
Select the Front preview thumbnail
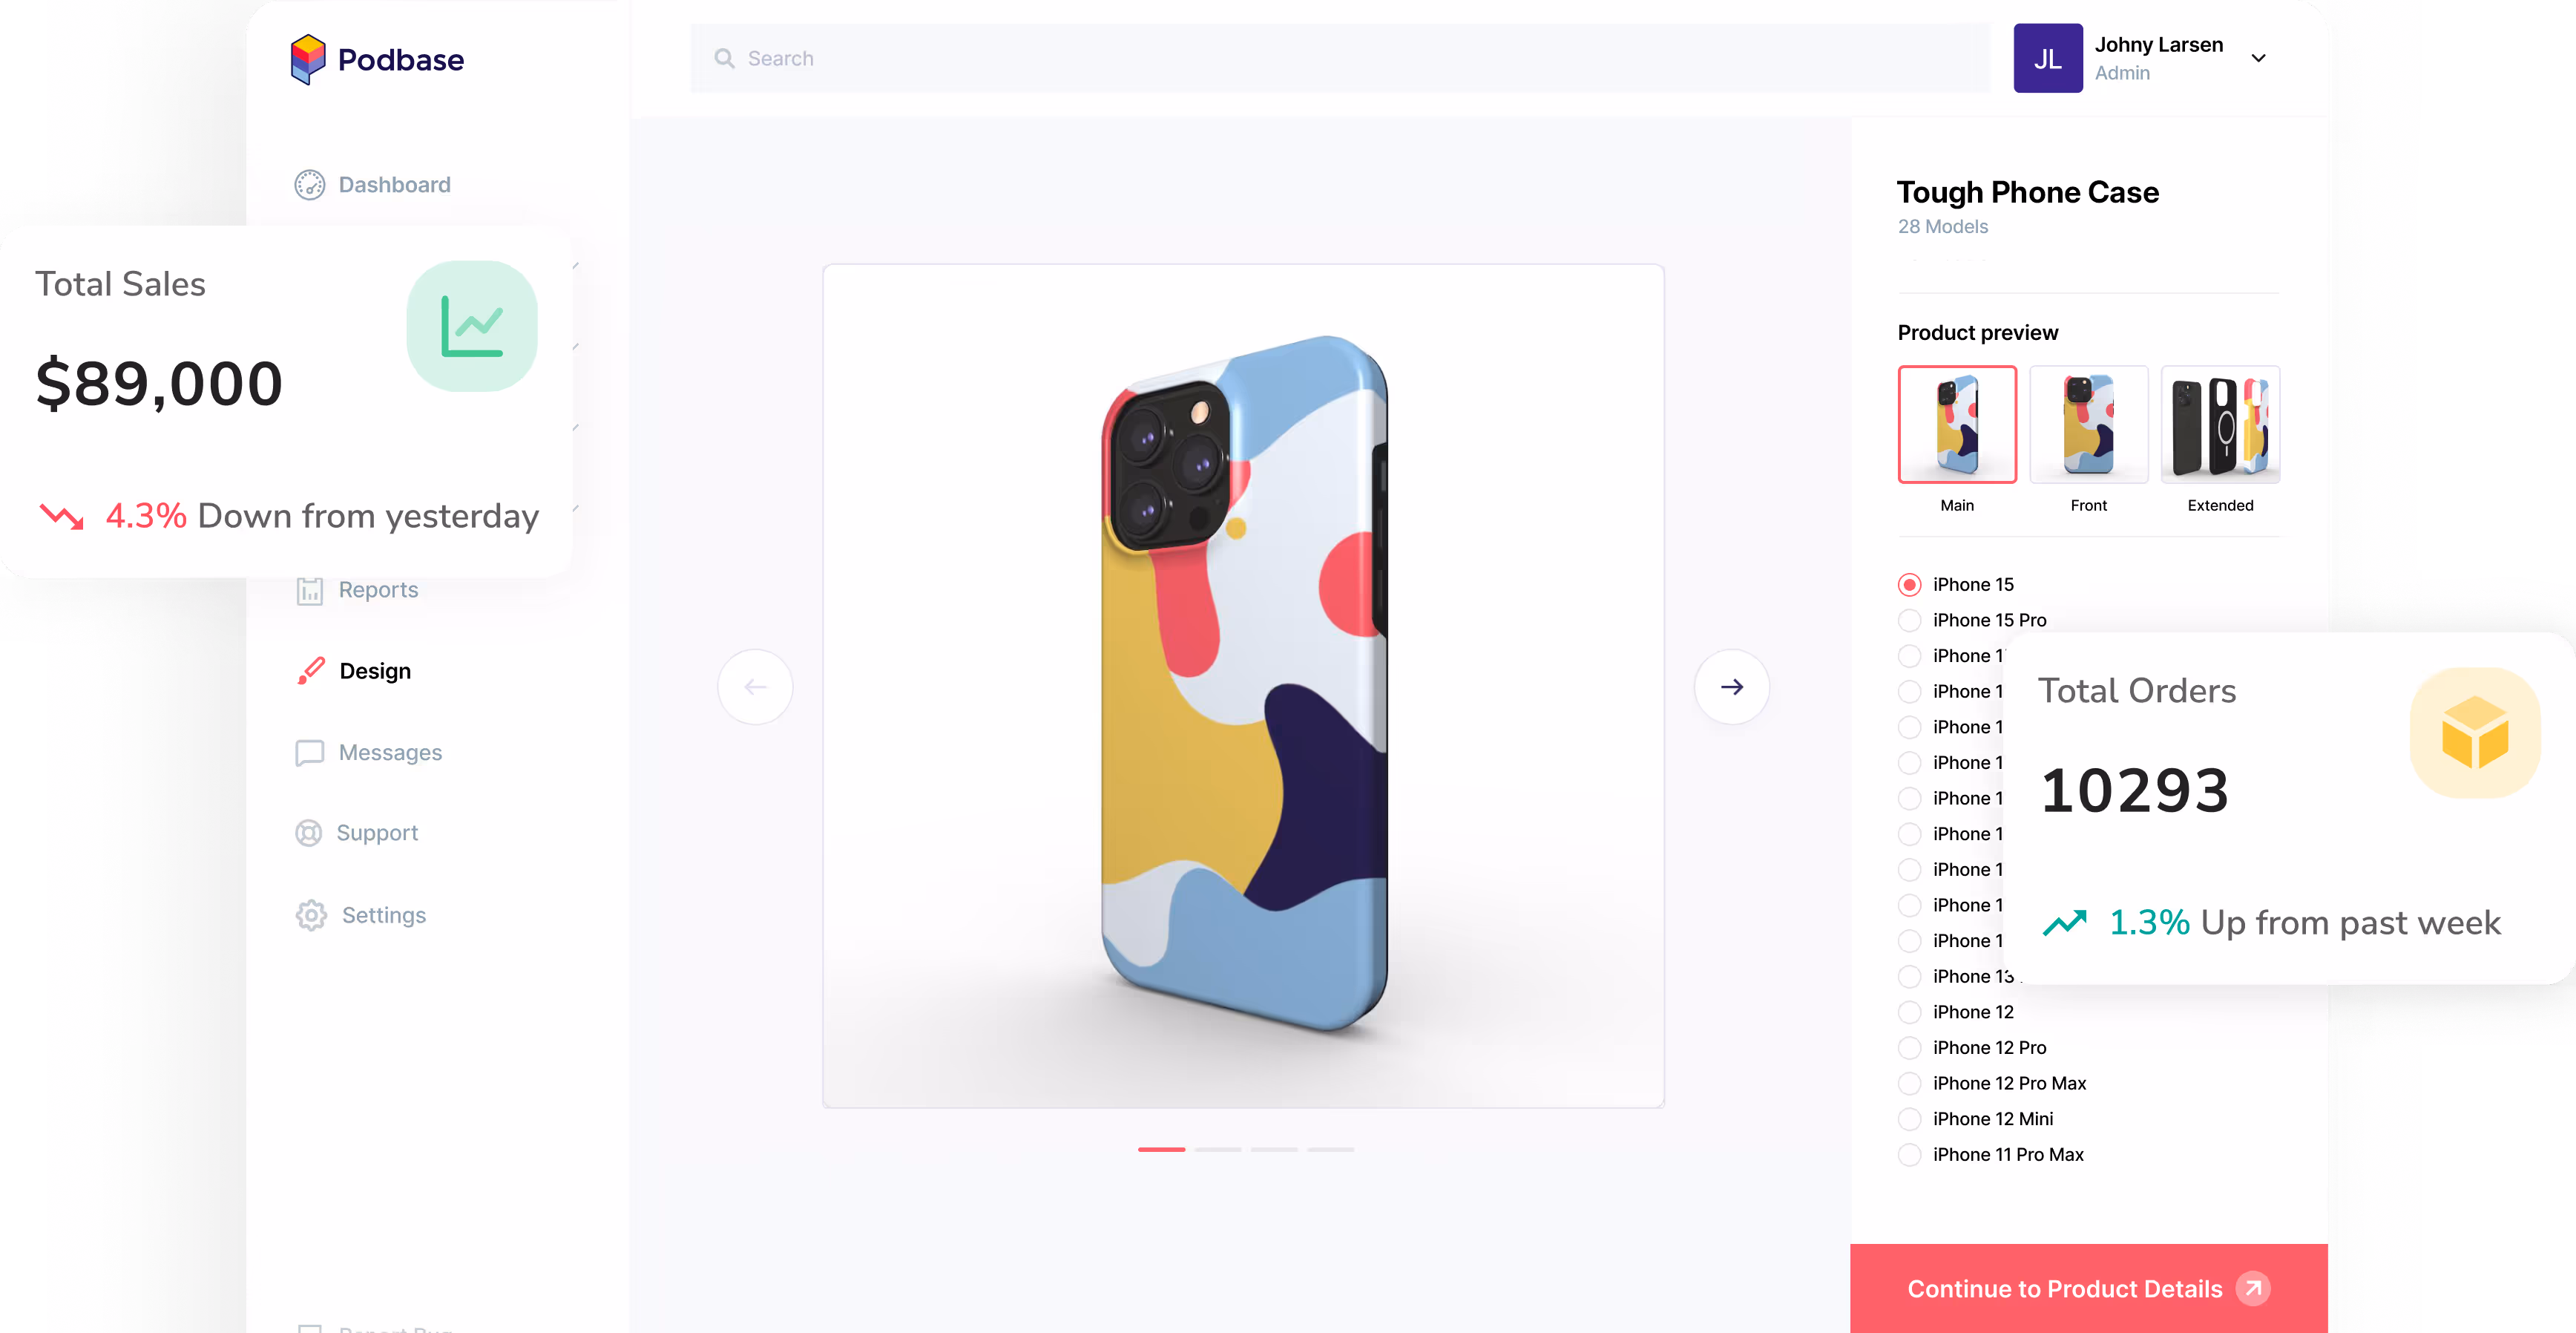(x=2089, y=424)
